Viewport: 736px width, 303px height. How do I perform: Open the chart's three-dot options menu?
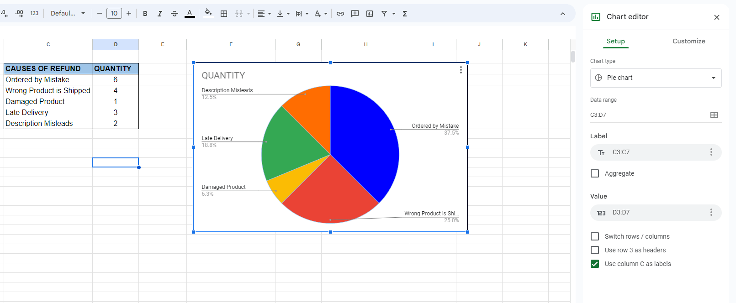point(461,70)
